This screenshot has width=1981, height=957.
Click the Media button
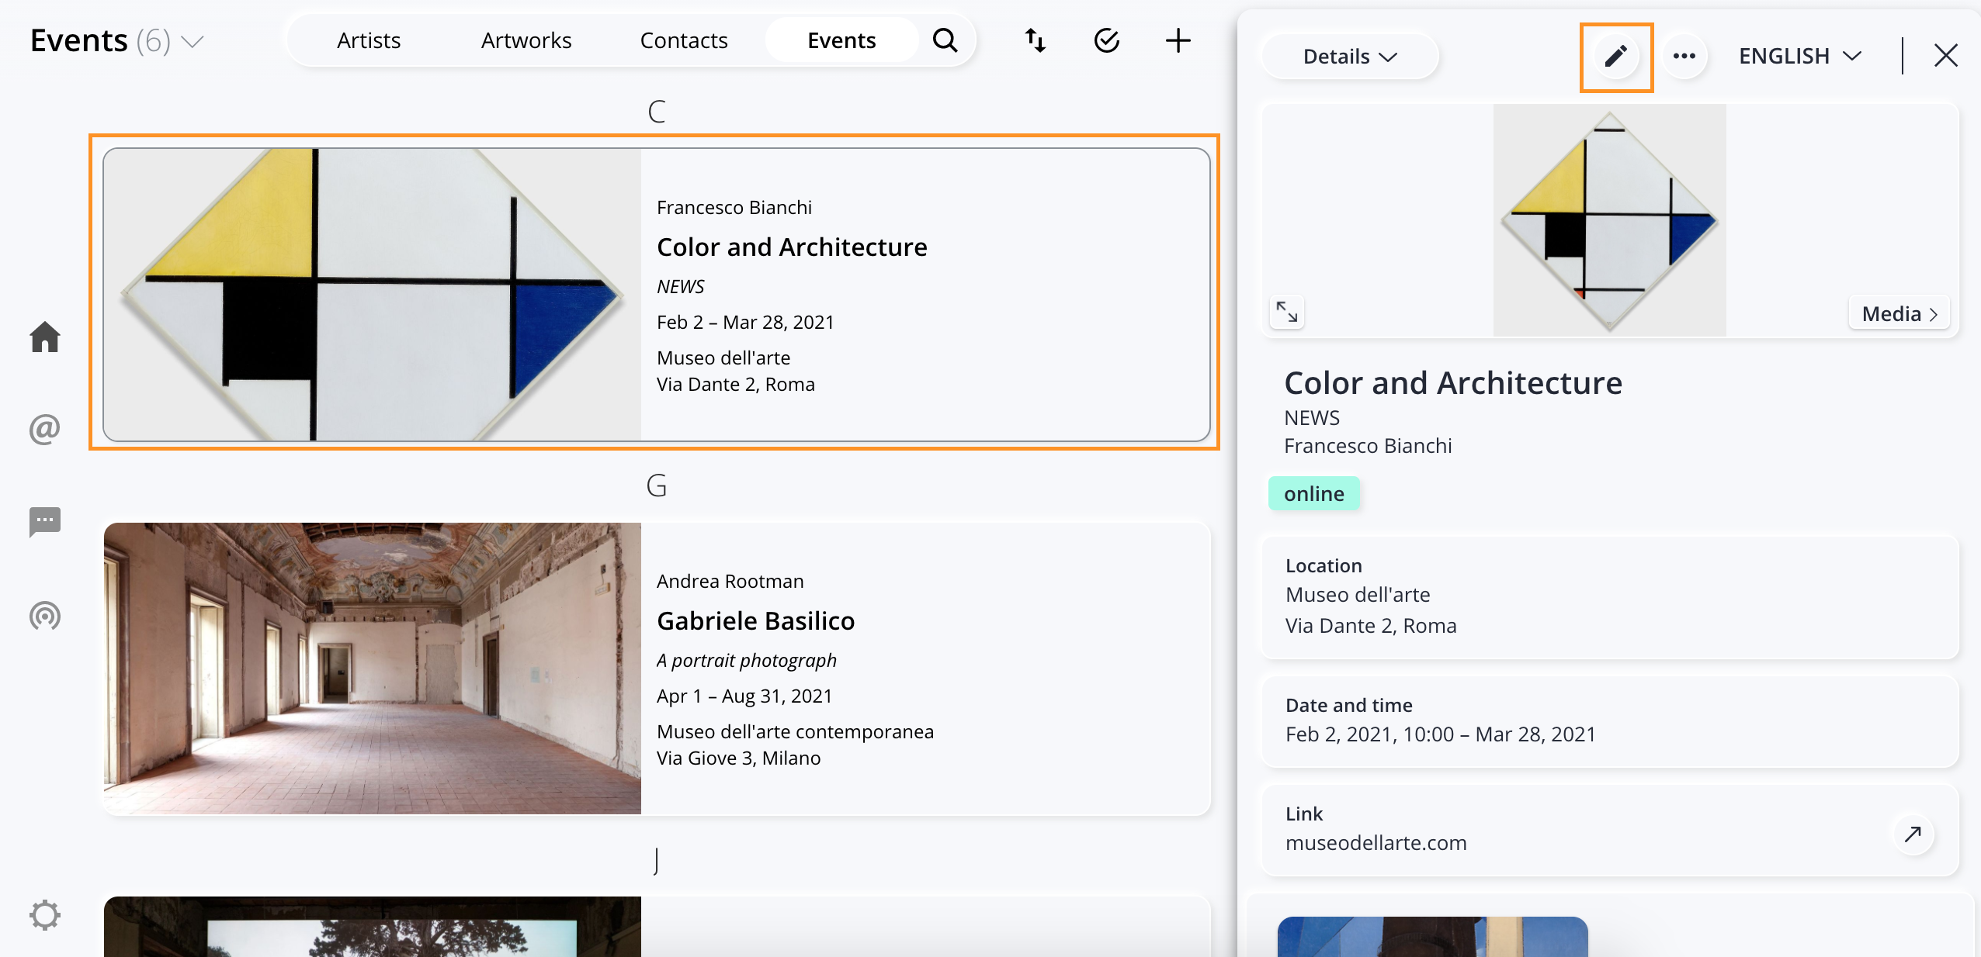tap(1899, 313)
